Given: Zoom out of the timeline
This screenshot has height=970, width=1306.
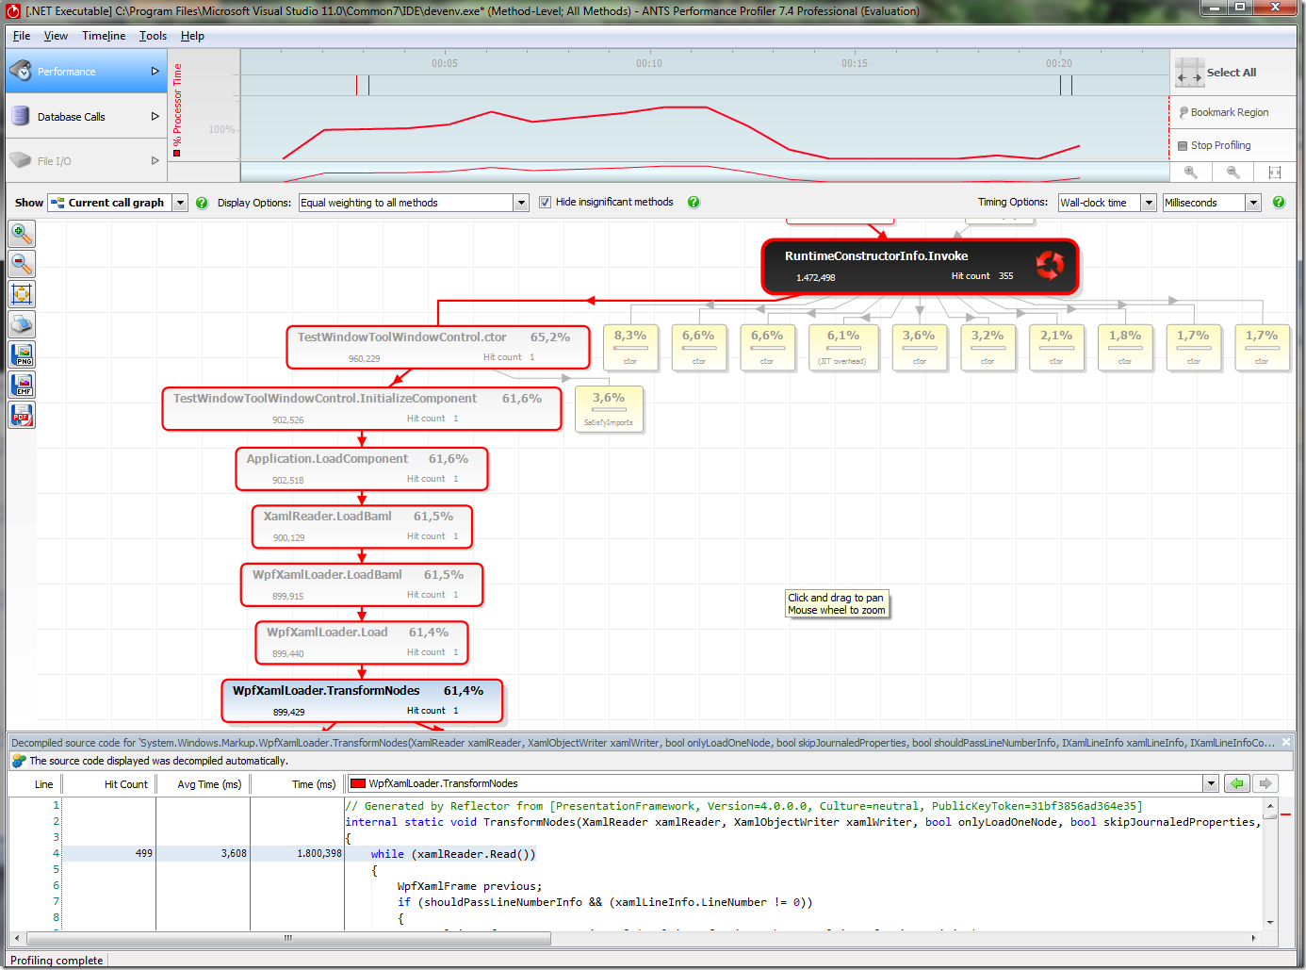Looking at the screenshot, I should (1233, 173).
